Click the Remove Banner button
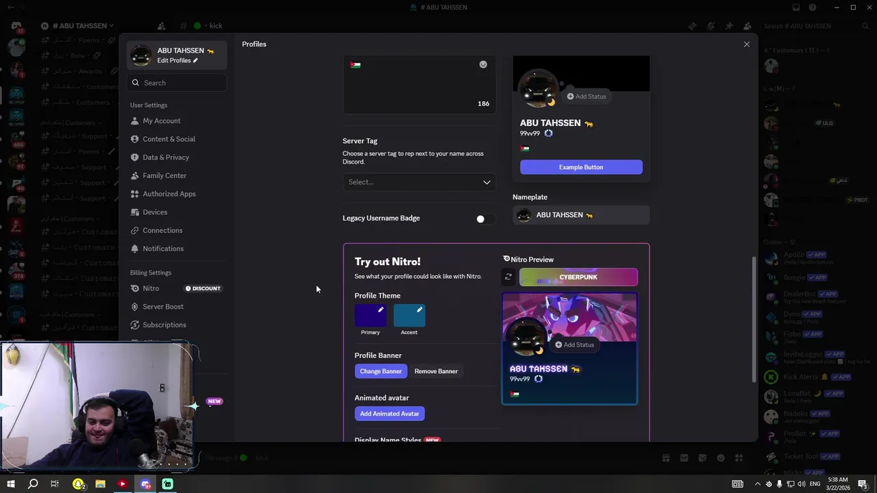Viewport: 877px width, 493px height. tap(436, 371)
